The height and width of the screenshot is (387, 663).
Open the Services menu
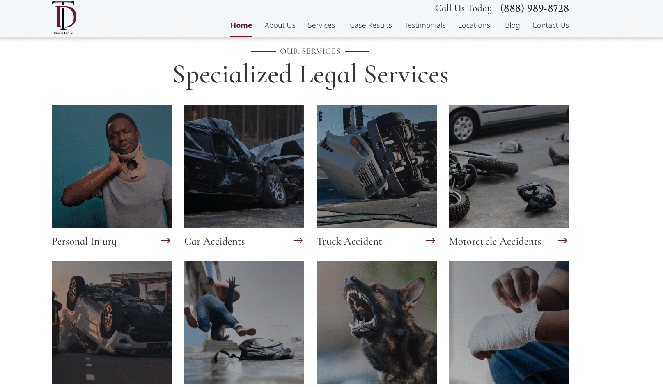[x=321, y=25]
